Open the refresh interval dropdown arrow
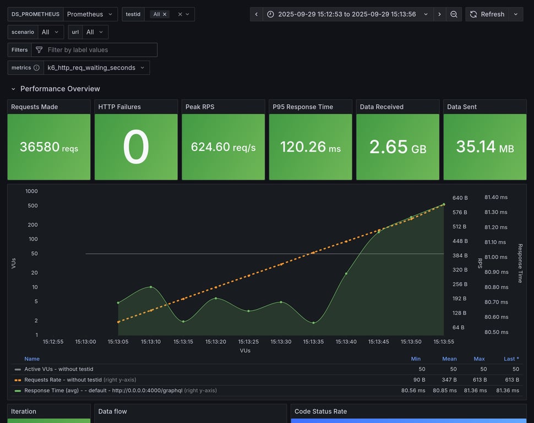This screenshot has height=423, width=534. 516,14
